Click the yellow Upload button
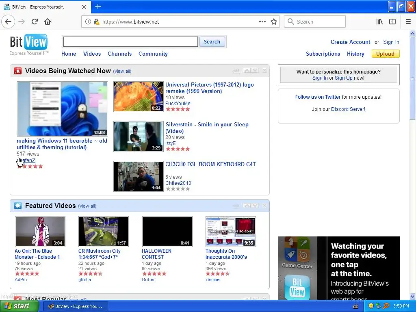 pos(386,54)
